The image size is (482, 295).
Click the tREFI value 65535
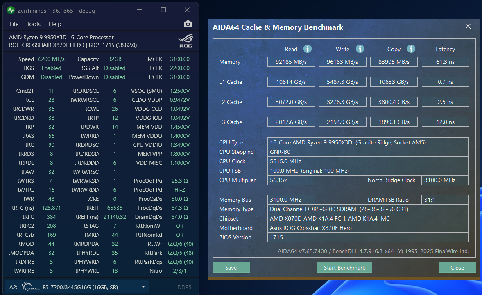(x=115, y=208)
